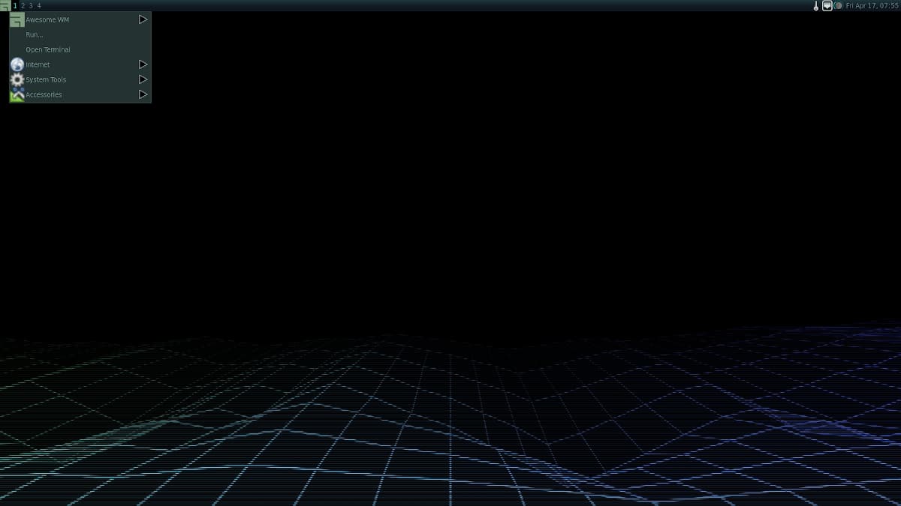Open the network tray icon
Image resolution: width=901 pixels, height=506 pixels.
pyautogui.click(x=827, y=5)
